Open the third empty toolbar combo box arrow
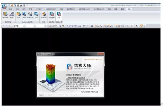Viewport: 165px width, 107px height. click(x=45, y=26)
